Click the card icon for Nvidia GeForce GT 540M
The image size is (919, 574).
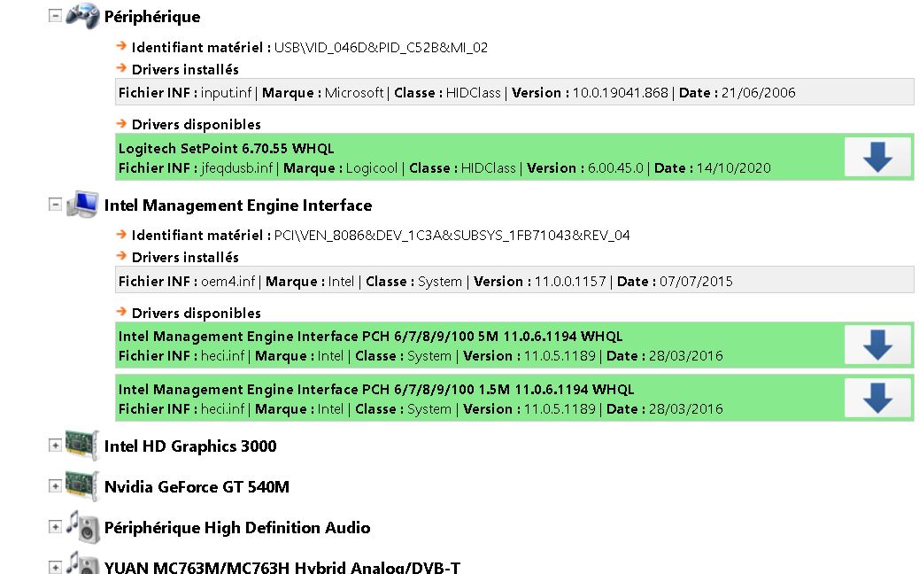(82, 486)
